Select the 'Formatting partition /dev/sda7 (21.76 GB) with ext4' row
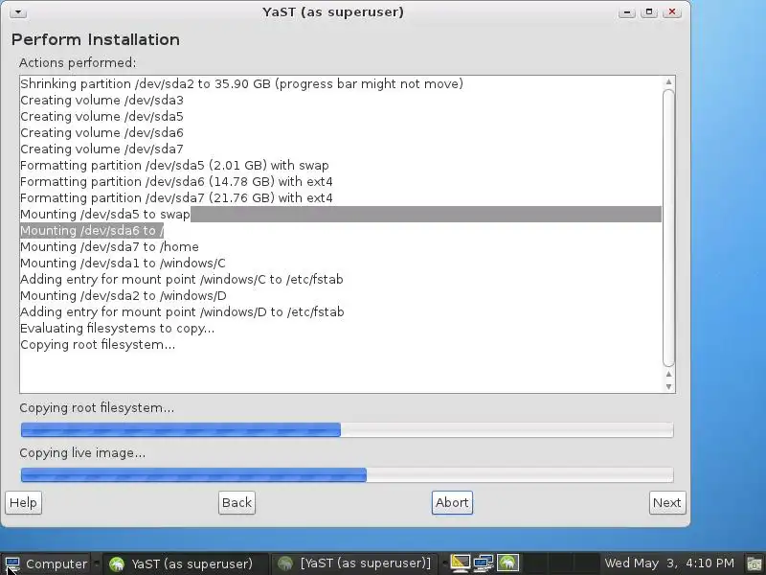Screen dimensions: 766x575 coord(341,198)
